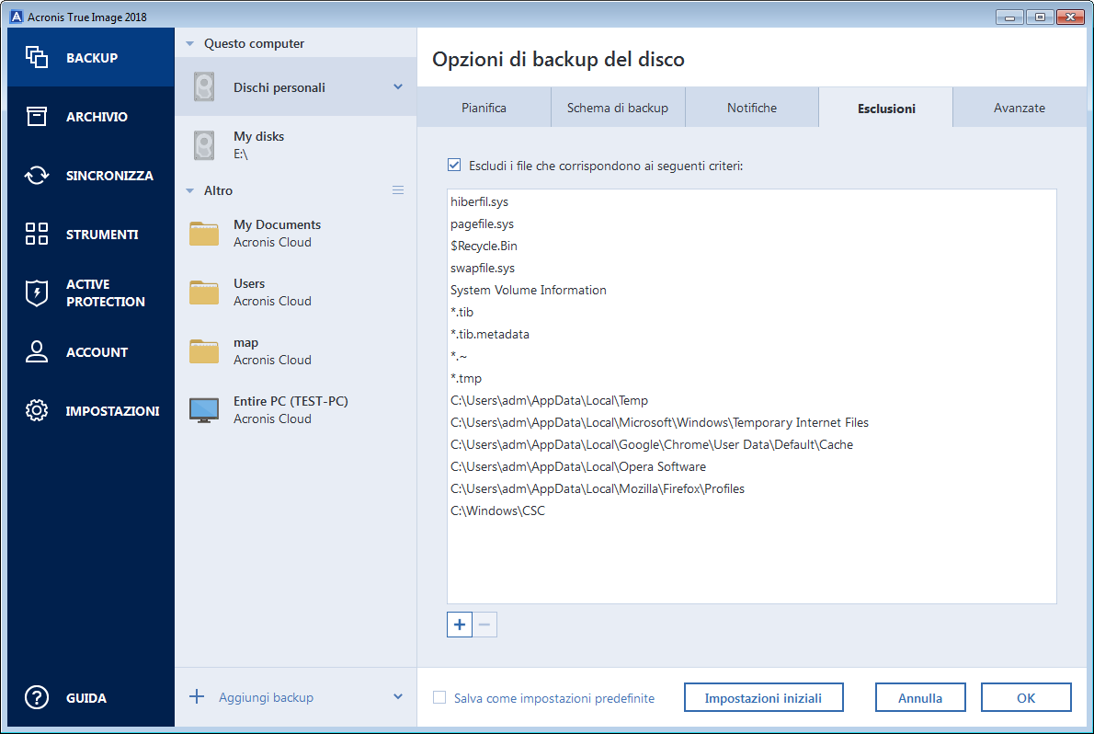The height and width of the screenshot is (734, 1094).
Task: Select the Chrome Cache exclusion entry
Action: point(751,444)
